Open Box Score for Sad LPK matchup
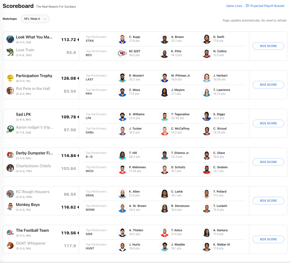The image size is (290, 263). (x=268, y=123)
